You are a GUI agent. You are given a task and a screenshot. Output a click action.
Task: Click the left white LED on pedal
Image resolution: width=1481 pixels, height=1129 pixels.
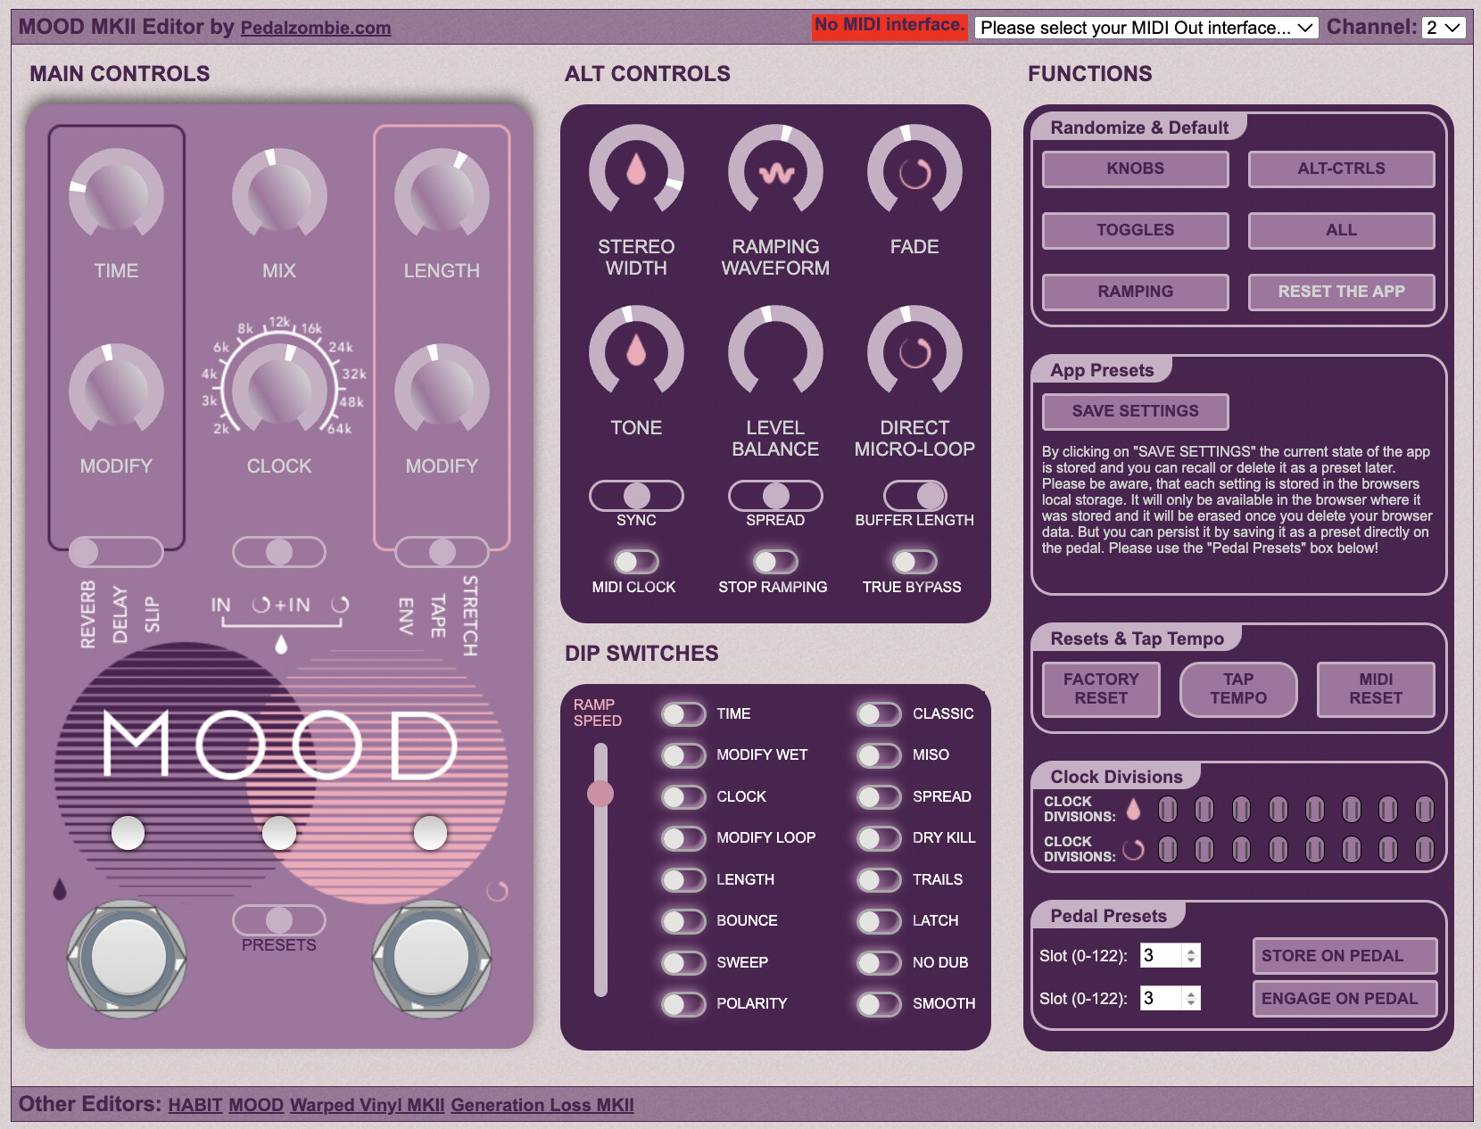[128, 833]
